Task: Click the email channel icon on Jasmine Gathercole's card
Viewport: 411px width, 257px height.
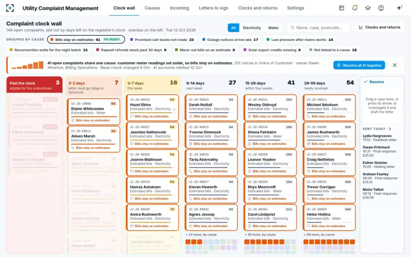Action: point(132,144)
